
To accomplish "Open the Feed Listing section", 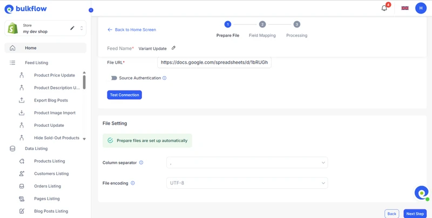I will tap(36, 63).
